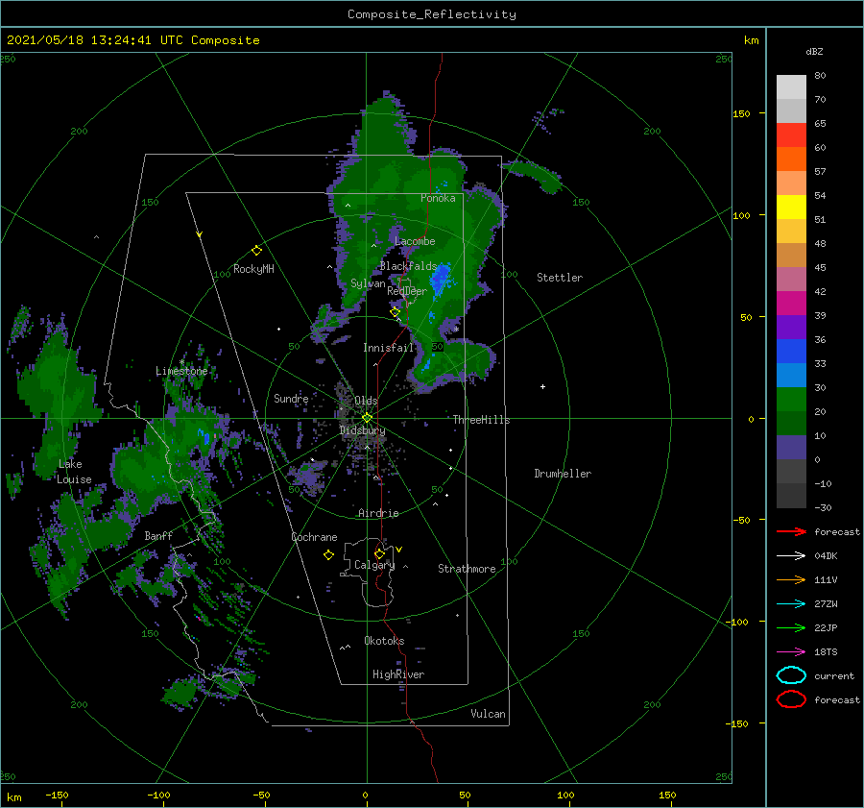The image size is (864, 808).
Task: Click the Innisfail town label
Action: tap(388, 348)
